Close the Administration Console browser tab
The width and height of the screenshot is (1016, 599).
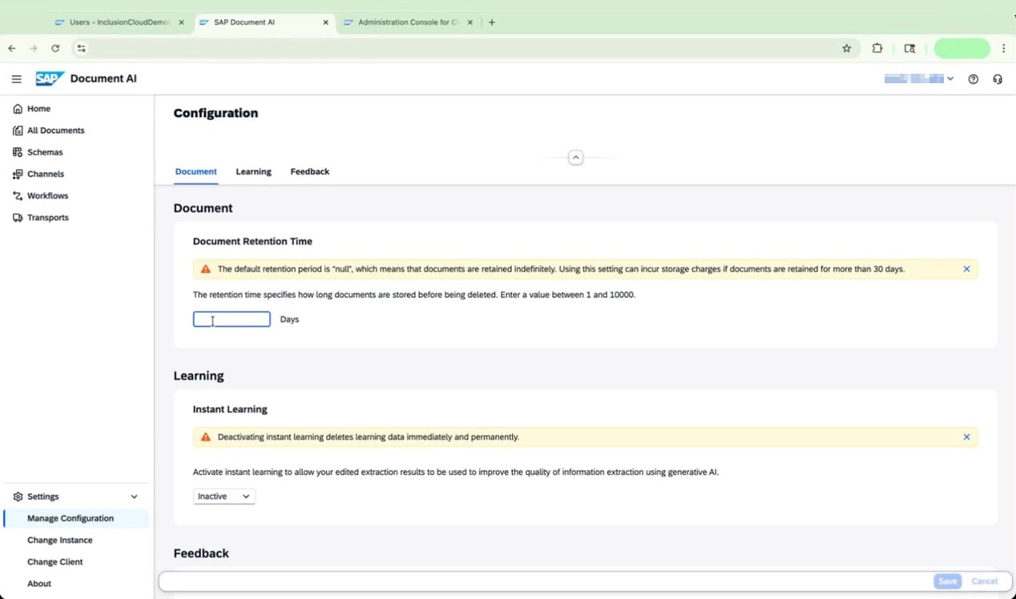[470, 22]
